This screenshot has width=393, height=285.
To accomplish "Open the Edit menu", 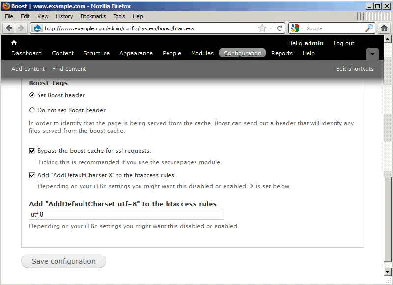I will click(25, 16).
